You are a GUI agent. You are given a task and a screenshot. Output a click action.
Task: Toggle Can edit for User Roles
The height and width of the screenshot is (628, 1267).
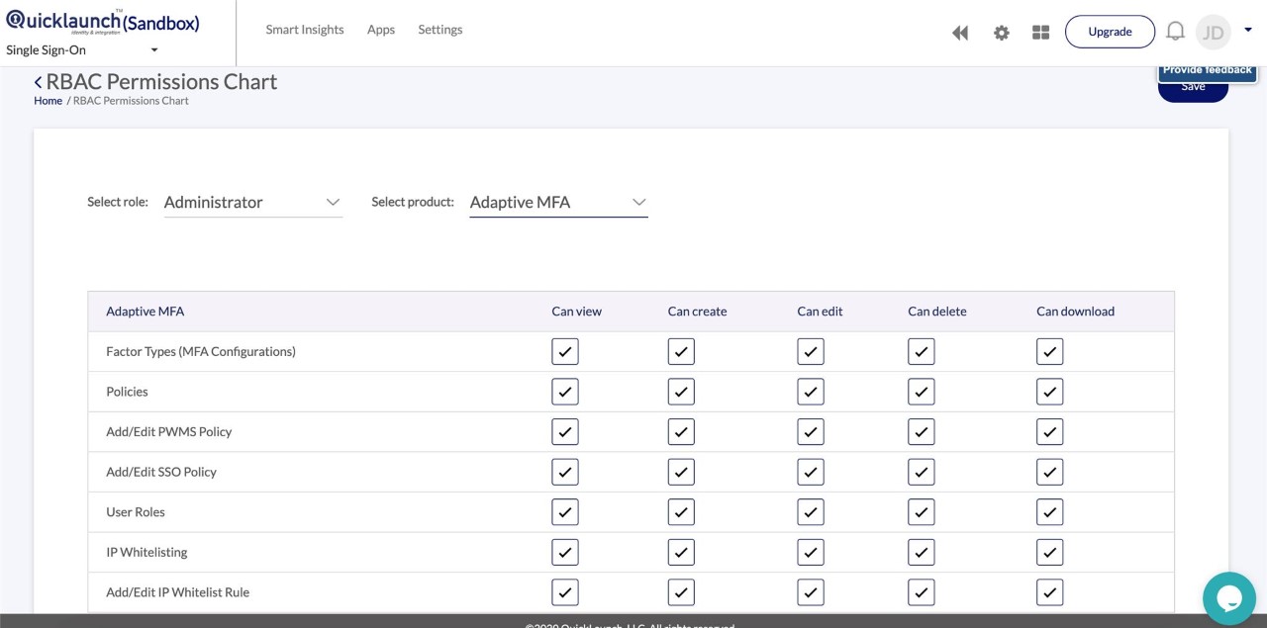pyautogui.click(x=811, y=512)
